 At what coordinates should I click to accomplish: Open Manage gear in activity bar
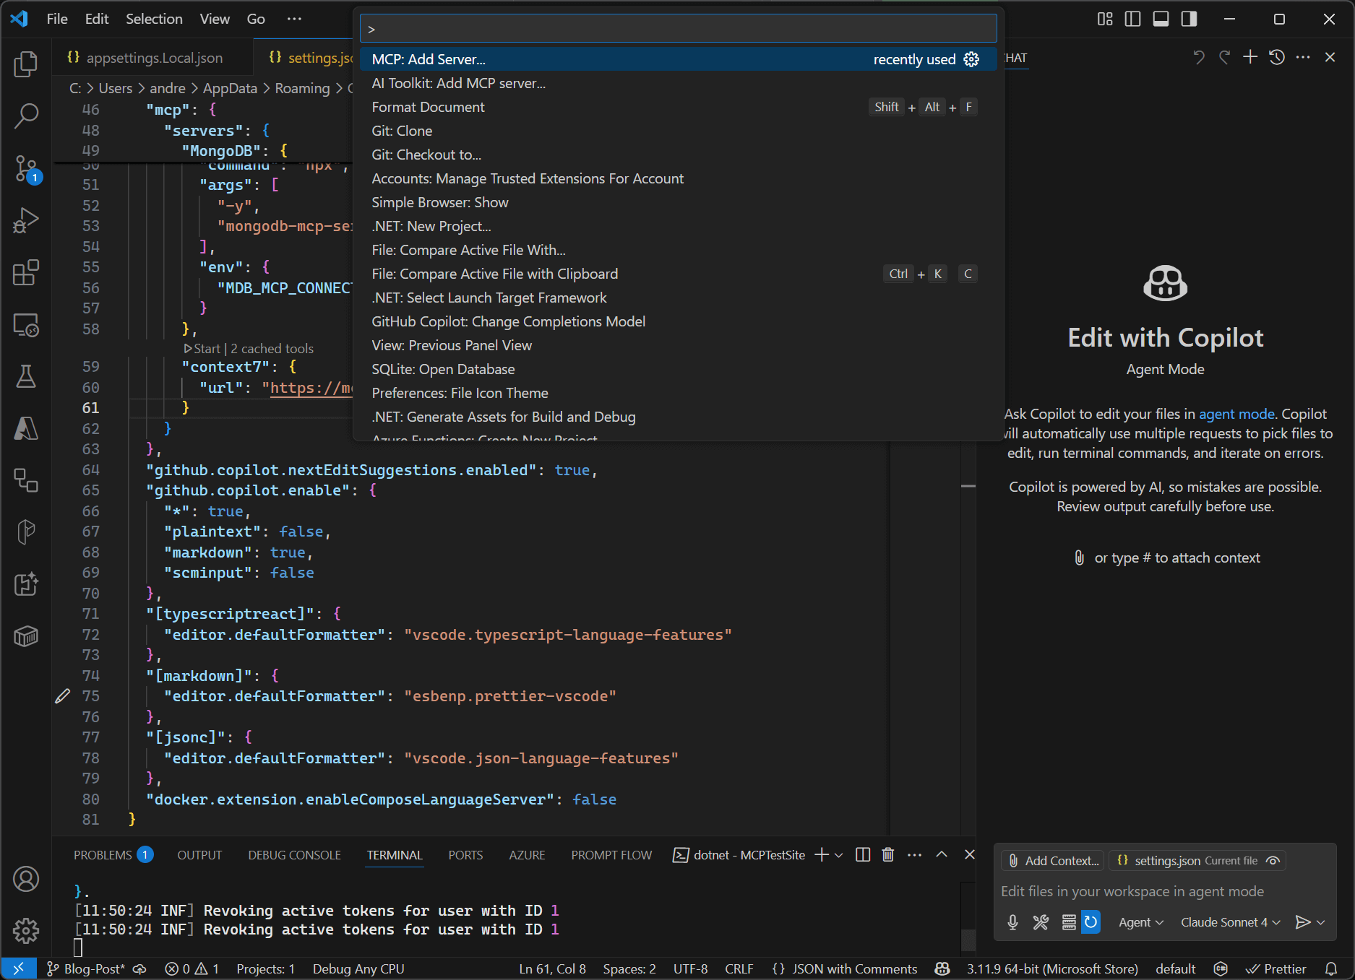[x=26, y=931]
